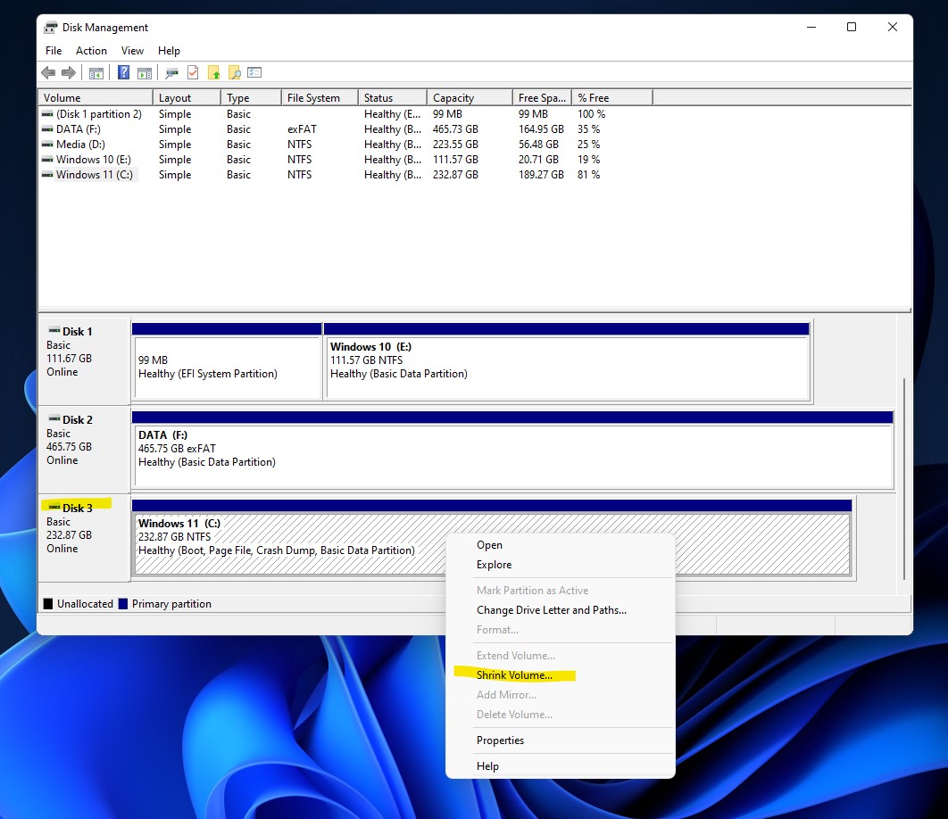Click the exFAT file system cell

[x=302, y=129]
